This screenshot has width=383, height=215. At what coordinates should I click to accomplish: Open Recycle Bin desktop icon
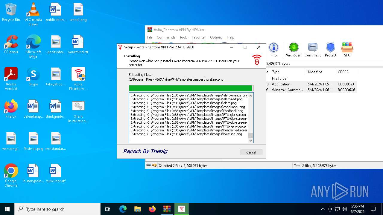11,13
